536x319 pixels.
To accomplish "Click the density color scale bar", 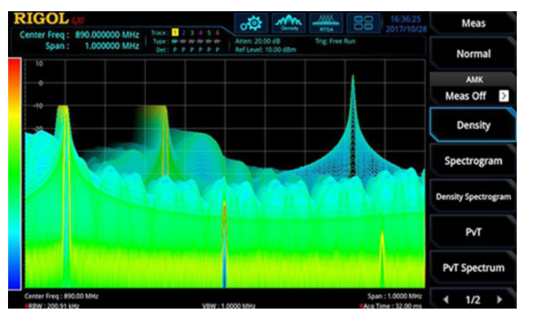I will pyautogui.click(x=14, y=174).
